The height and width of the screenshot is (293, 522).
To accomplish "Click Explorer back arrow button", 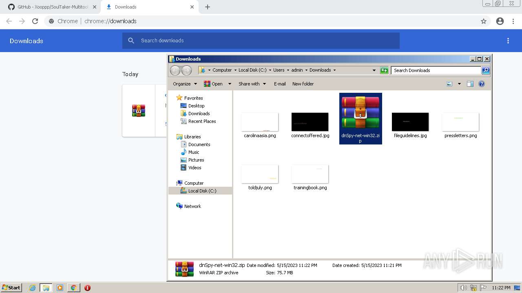I will pyautogui.click(x=175, y=70).
